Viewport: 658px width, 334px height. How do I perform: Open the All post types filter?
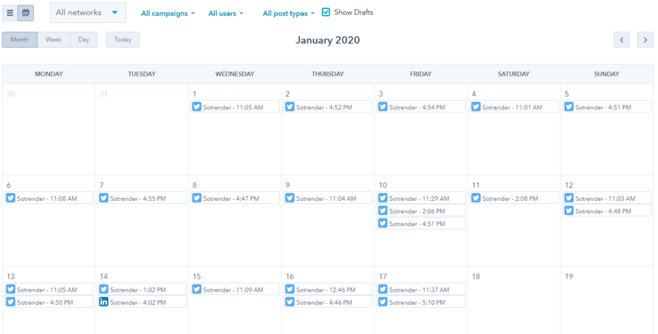(x=289, y=13)
